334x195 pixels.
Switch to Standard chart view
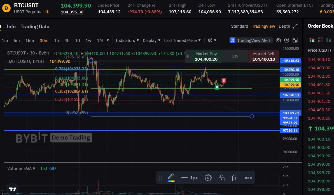(x=239, y=26)
